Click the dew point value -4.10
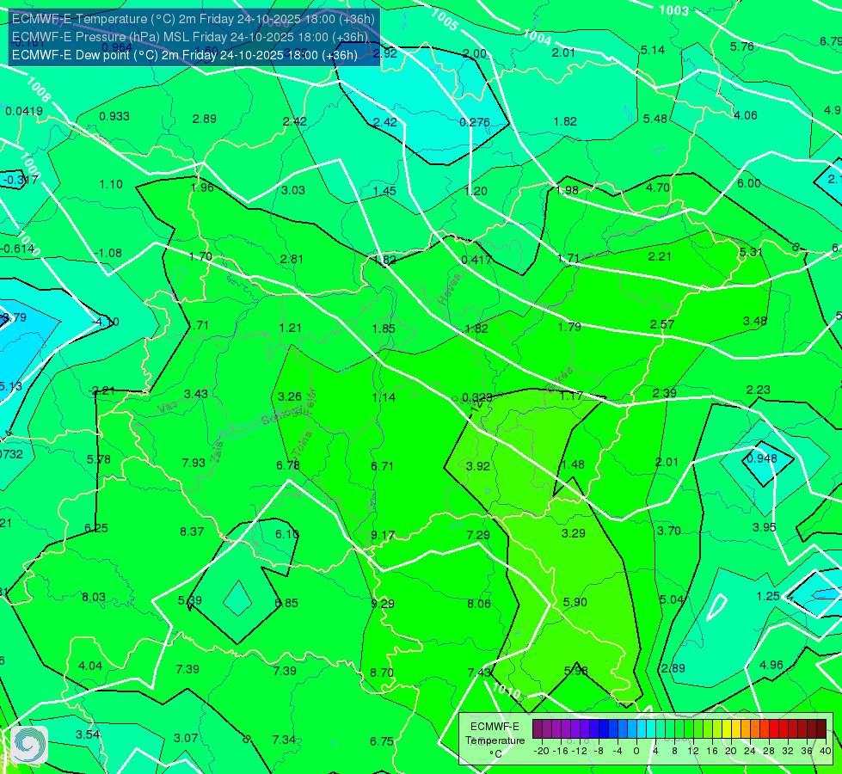Image resolution: width=842 pixels, height=774 pixels. pos(106,322)
